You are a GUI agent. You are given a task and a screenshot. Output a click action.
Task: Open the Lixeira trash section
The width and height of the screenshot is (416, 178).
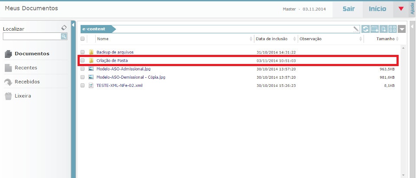[x=23, y=96]
